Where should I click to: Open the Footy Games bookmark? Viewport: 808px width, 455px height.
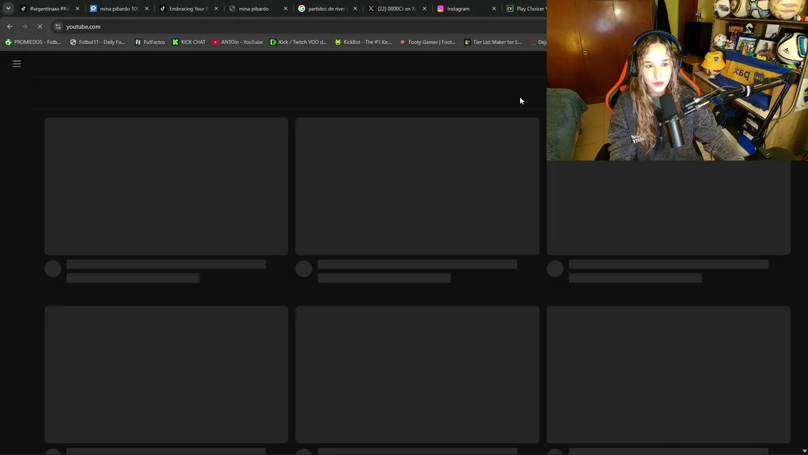pos(427,42)
